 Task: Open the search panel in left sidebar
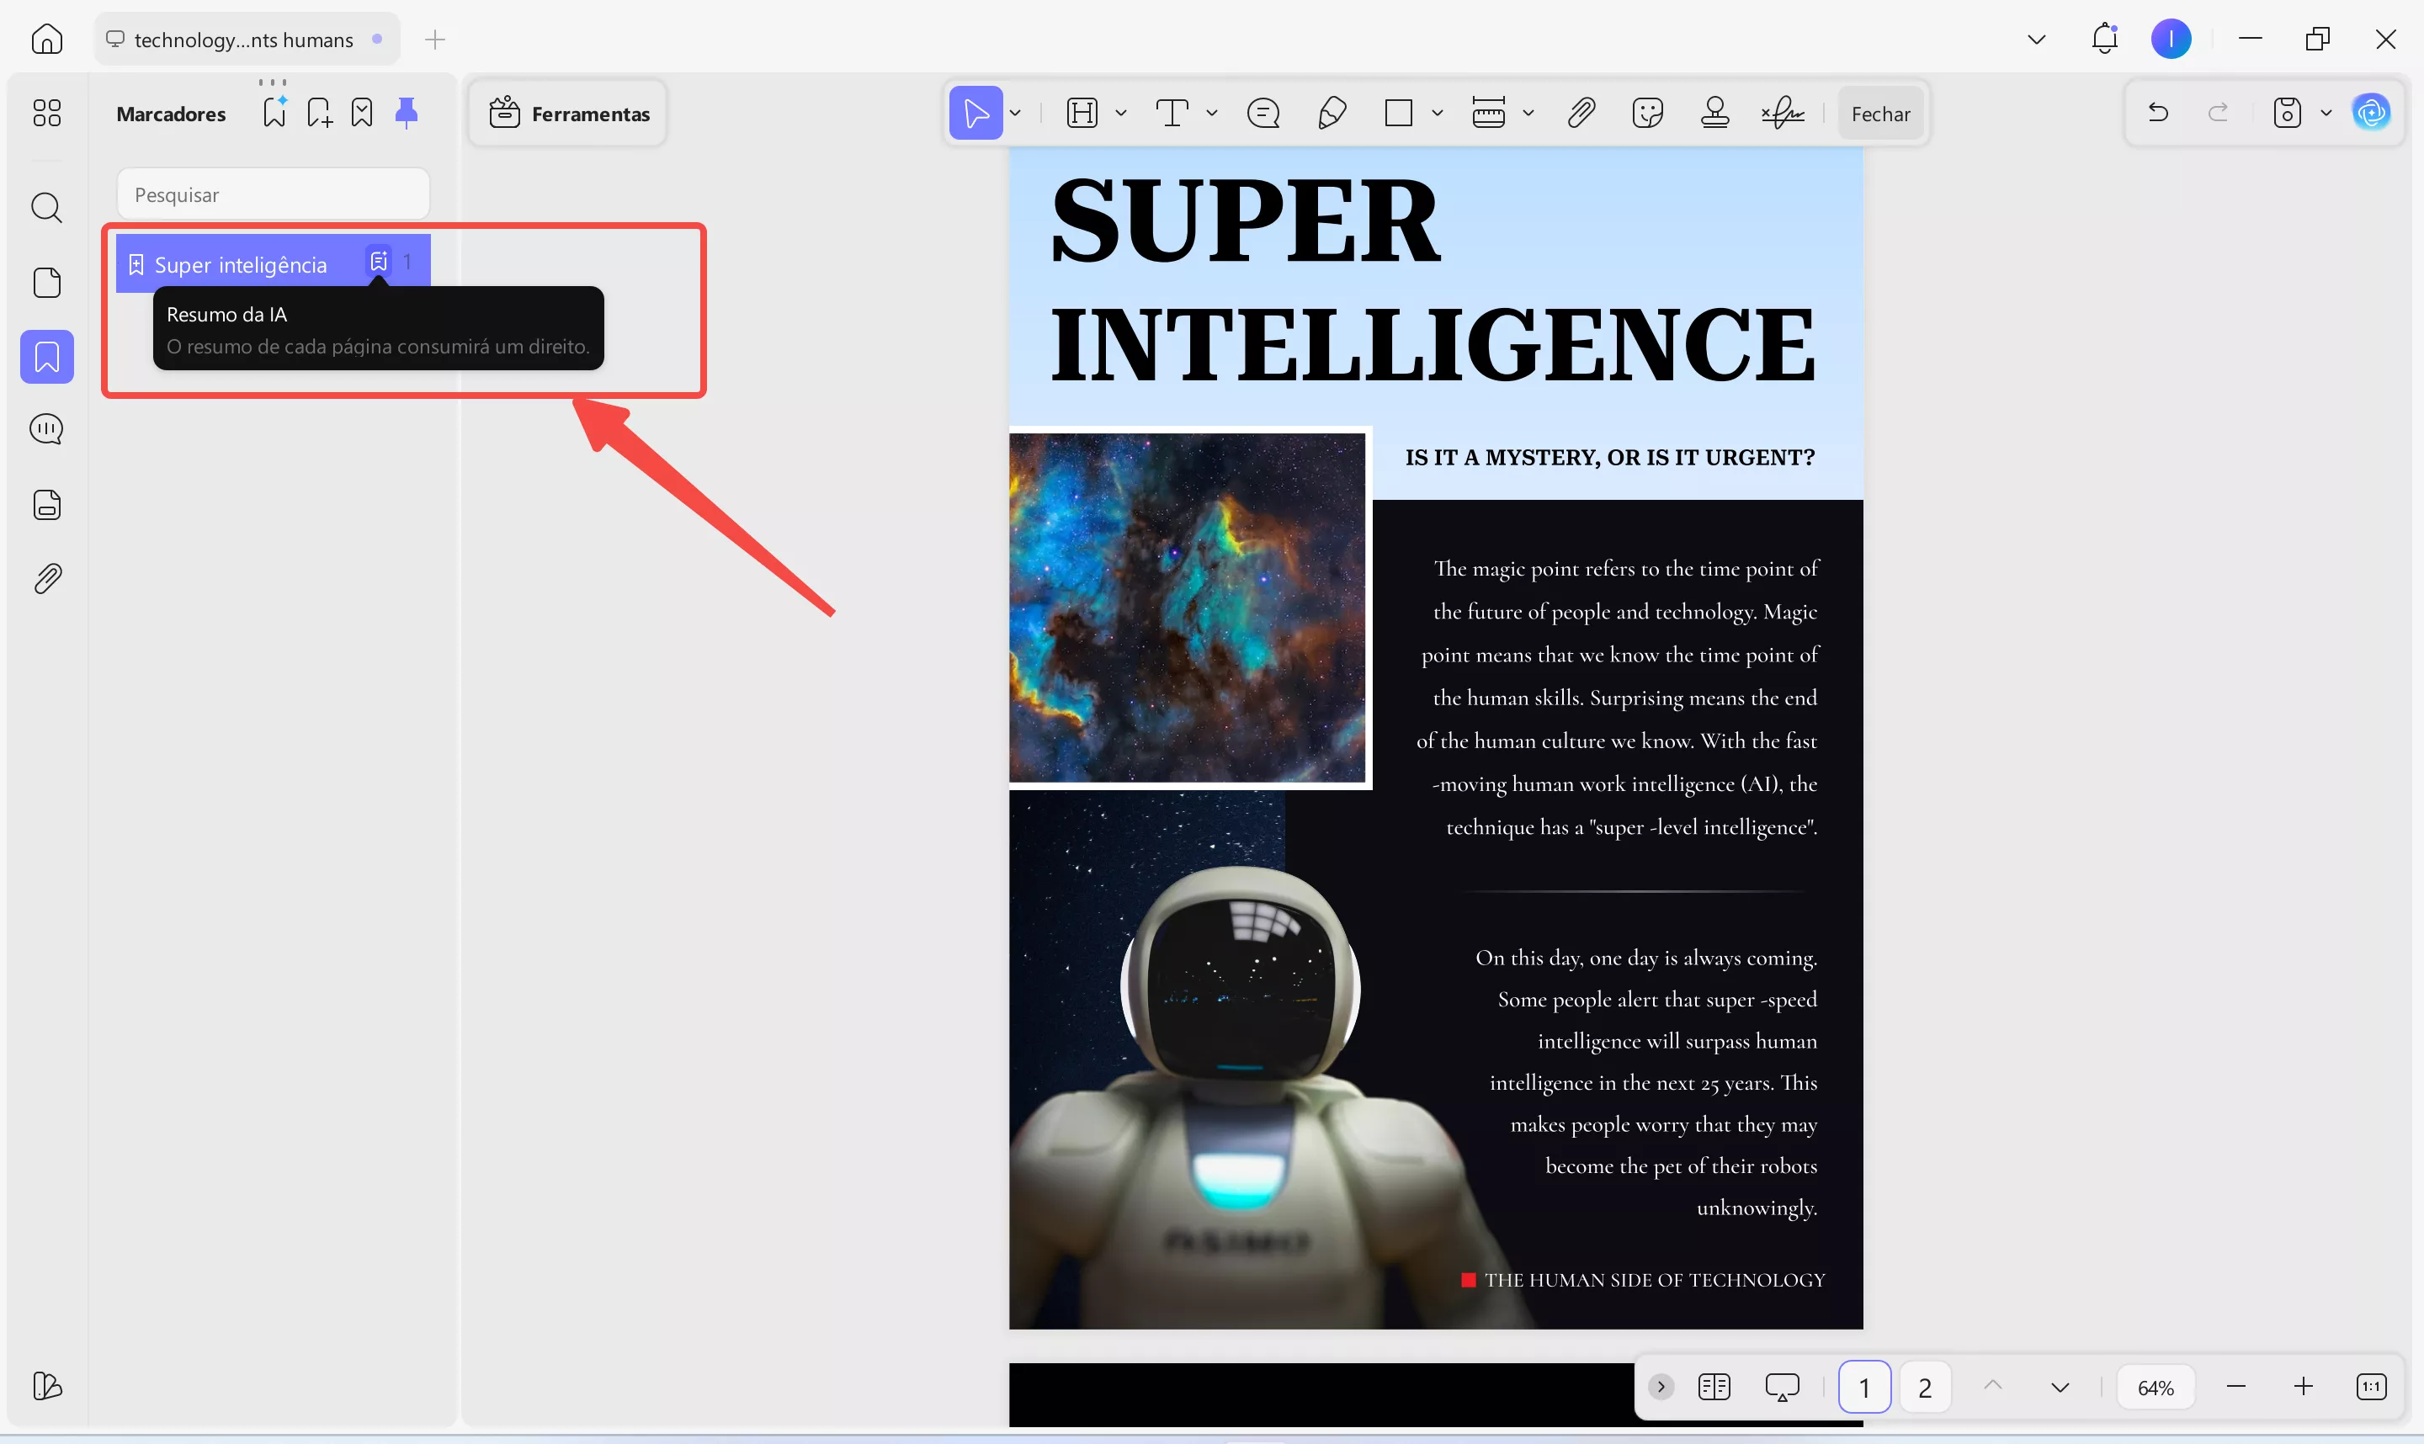(x=46, y=207)
